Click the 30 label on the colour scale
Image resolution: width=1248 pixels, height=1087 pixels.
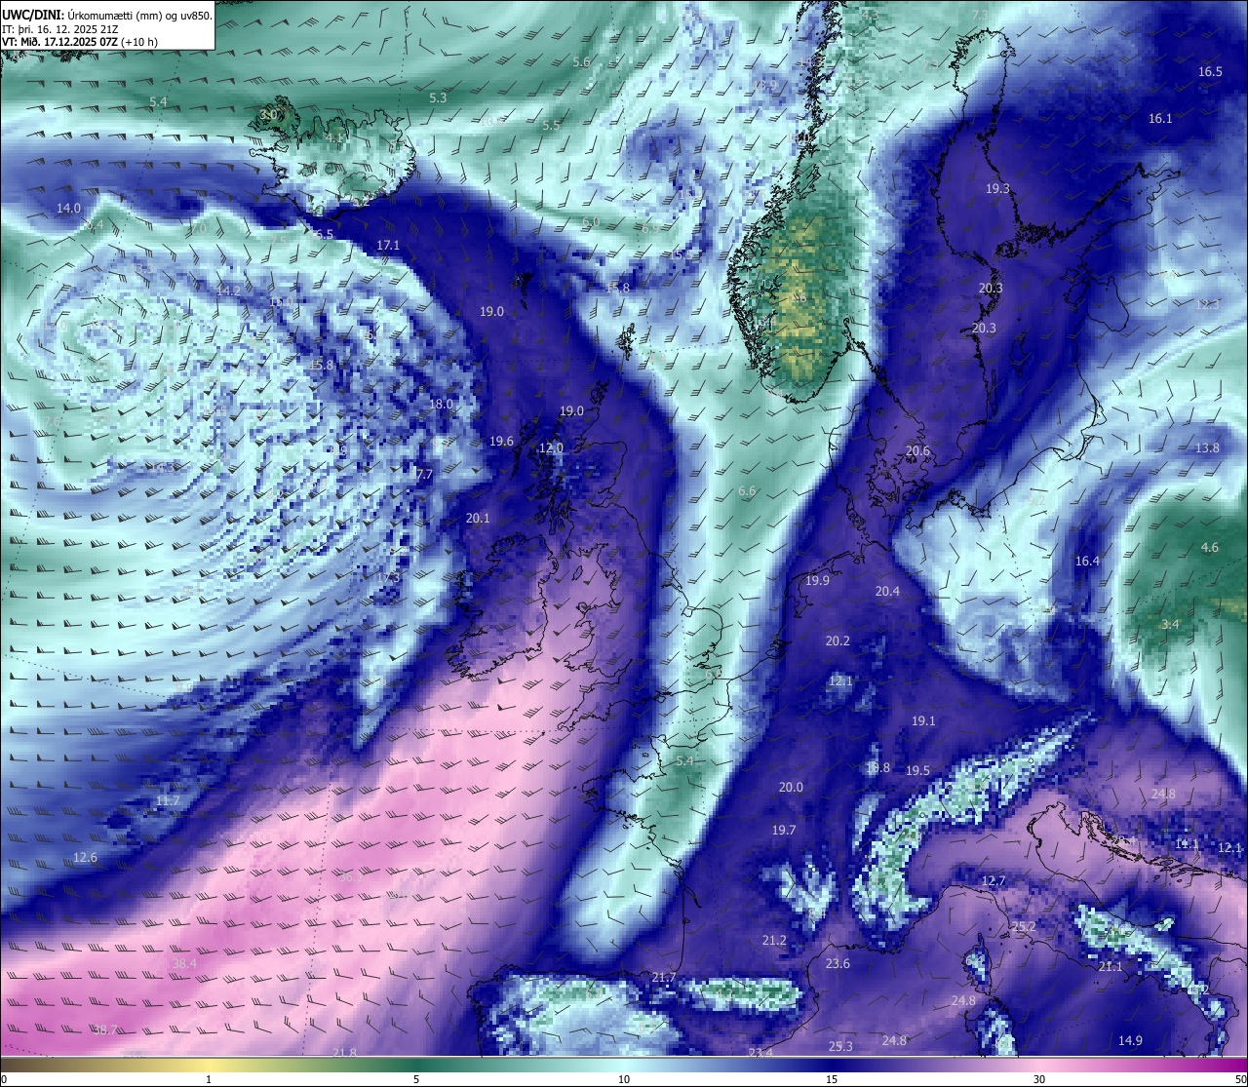pyautogui.click(x=1039, y=1079)
